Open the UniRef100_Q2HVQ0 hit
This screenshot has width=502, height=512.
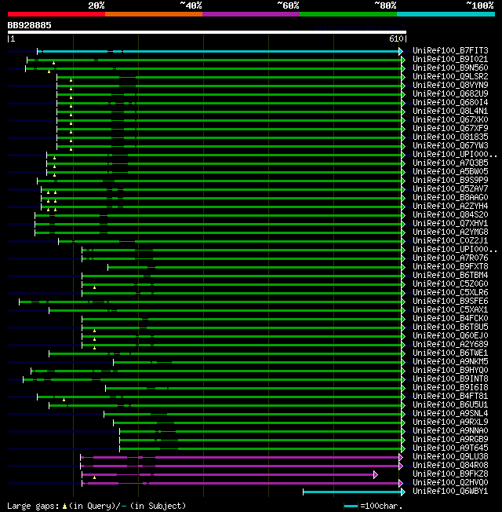click(x=450, y=483)
